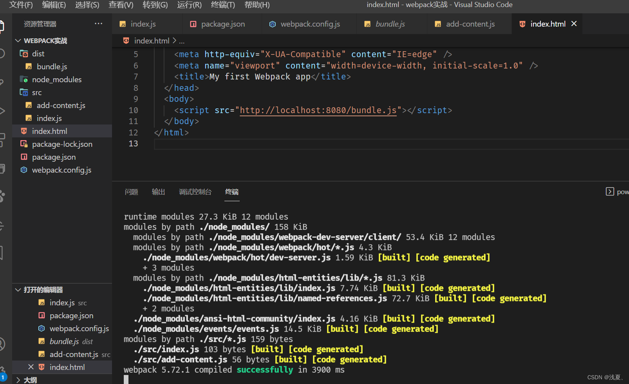Close the index.html editor tab

pyautogui.click(x=574, y=24)
